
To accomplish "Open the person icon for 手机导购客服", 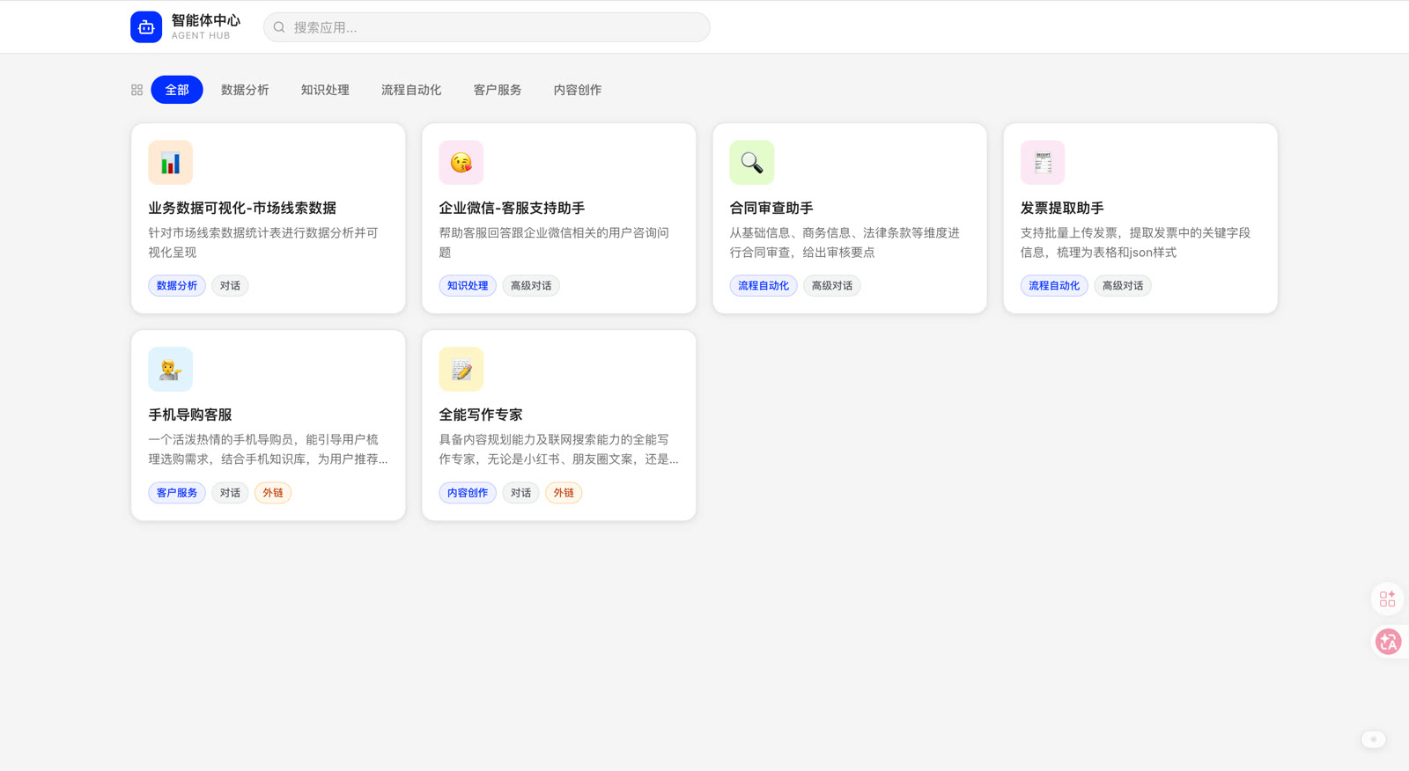I will (x=170, y=370).
